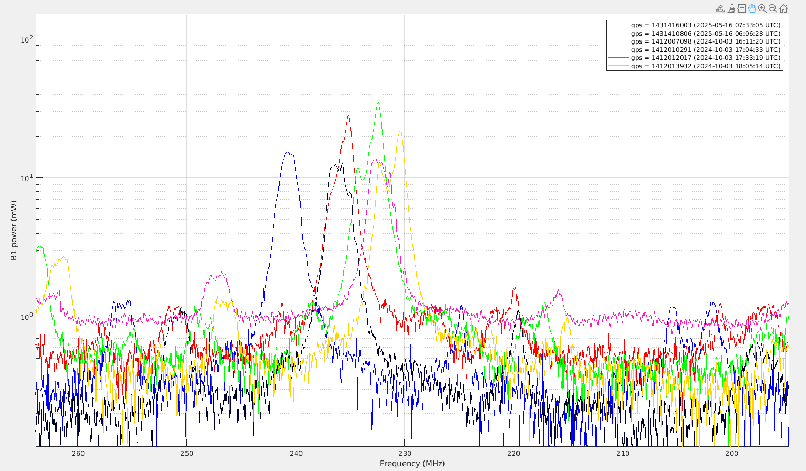
Task: Select legend entry gps = 1431416003
Action: coord(695,25)
